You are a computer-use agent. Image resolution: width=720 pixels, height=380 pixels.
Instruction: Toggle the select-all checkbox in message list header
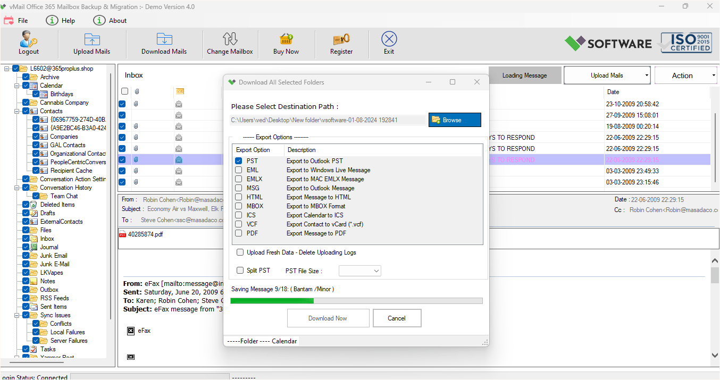click(124, 91)
